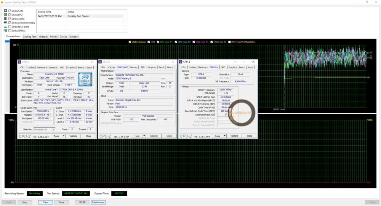Open the Powers tab

click(x=54, y=36)
